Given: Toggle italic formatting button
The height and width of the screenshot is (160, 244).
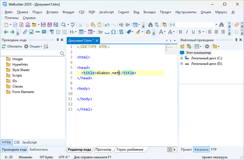Looking at the screenshot, I should [186, 32].
